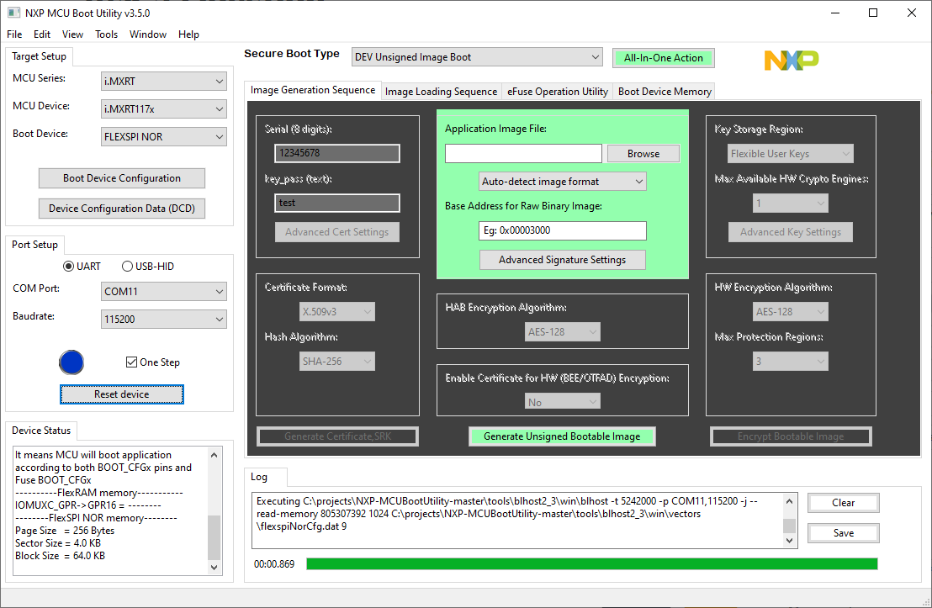
Task: Select the UART radio button
Action: pos(68,267)
